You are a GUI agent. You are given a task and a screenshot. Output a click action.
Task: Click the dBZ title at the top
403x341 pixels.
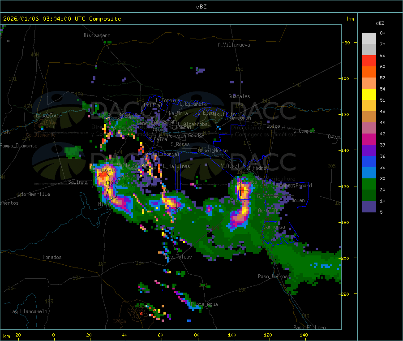coord(201,7)
